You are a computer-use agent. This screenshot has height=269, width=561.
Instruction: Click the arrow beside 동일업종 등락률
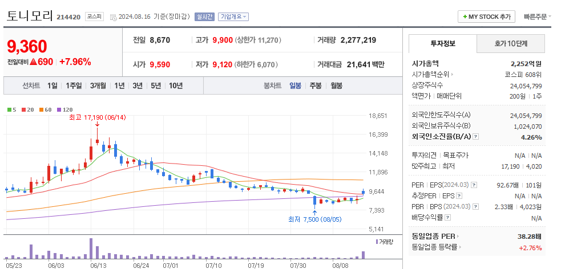pos(461,247)
